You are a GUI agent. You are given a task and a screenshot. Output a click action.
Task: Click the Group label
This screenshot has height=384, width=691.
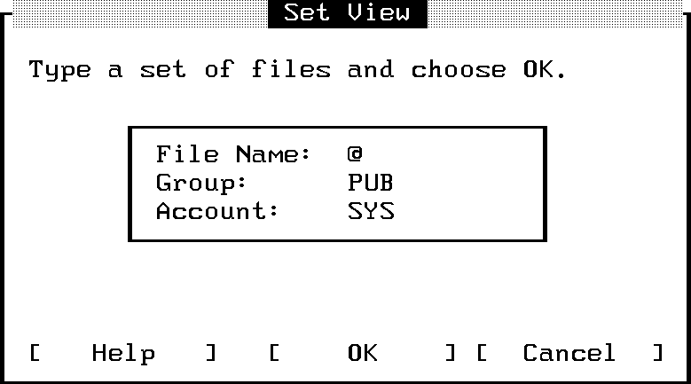tap(200, 184)
